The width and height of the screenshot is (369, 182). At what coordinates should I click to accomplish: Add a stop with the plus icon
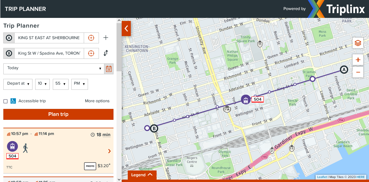(x=106, y=38)
